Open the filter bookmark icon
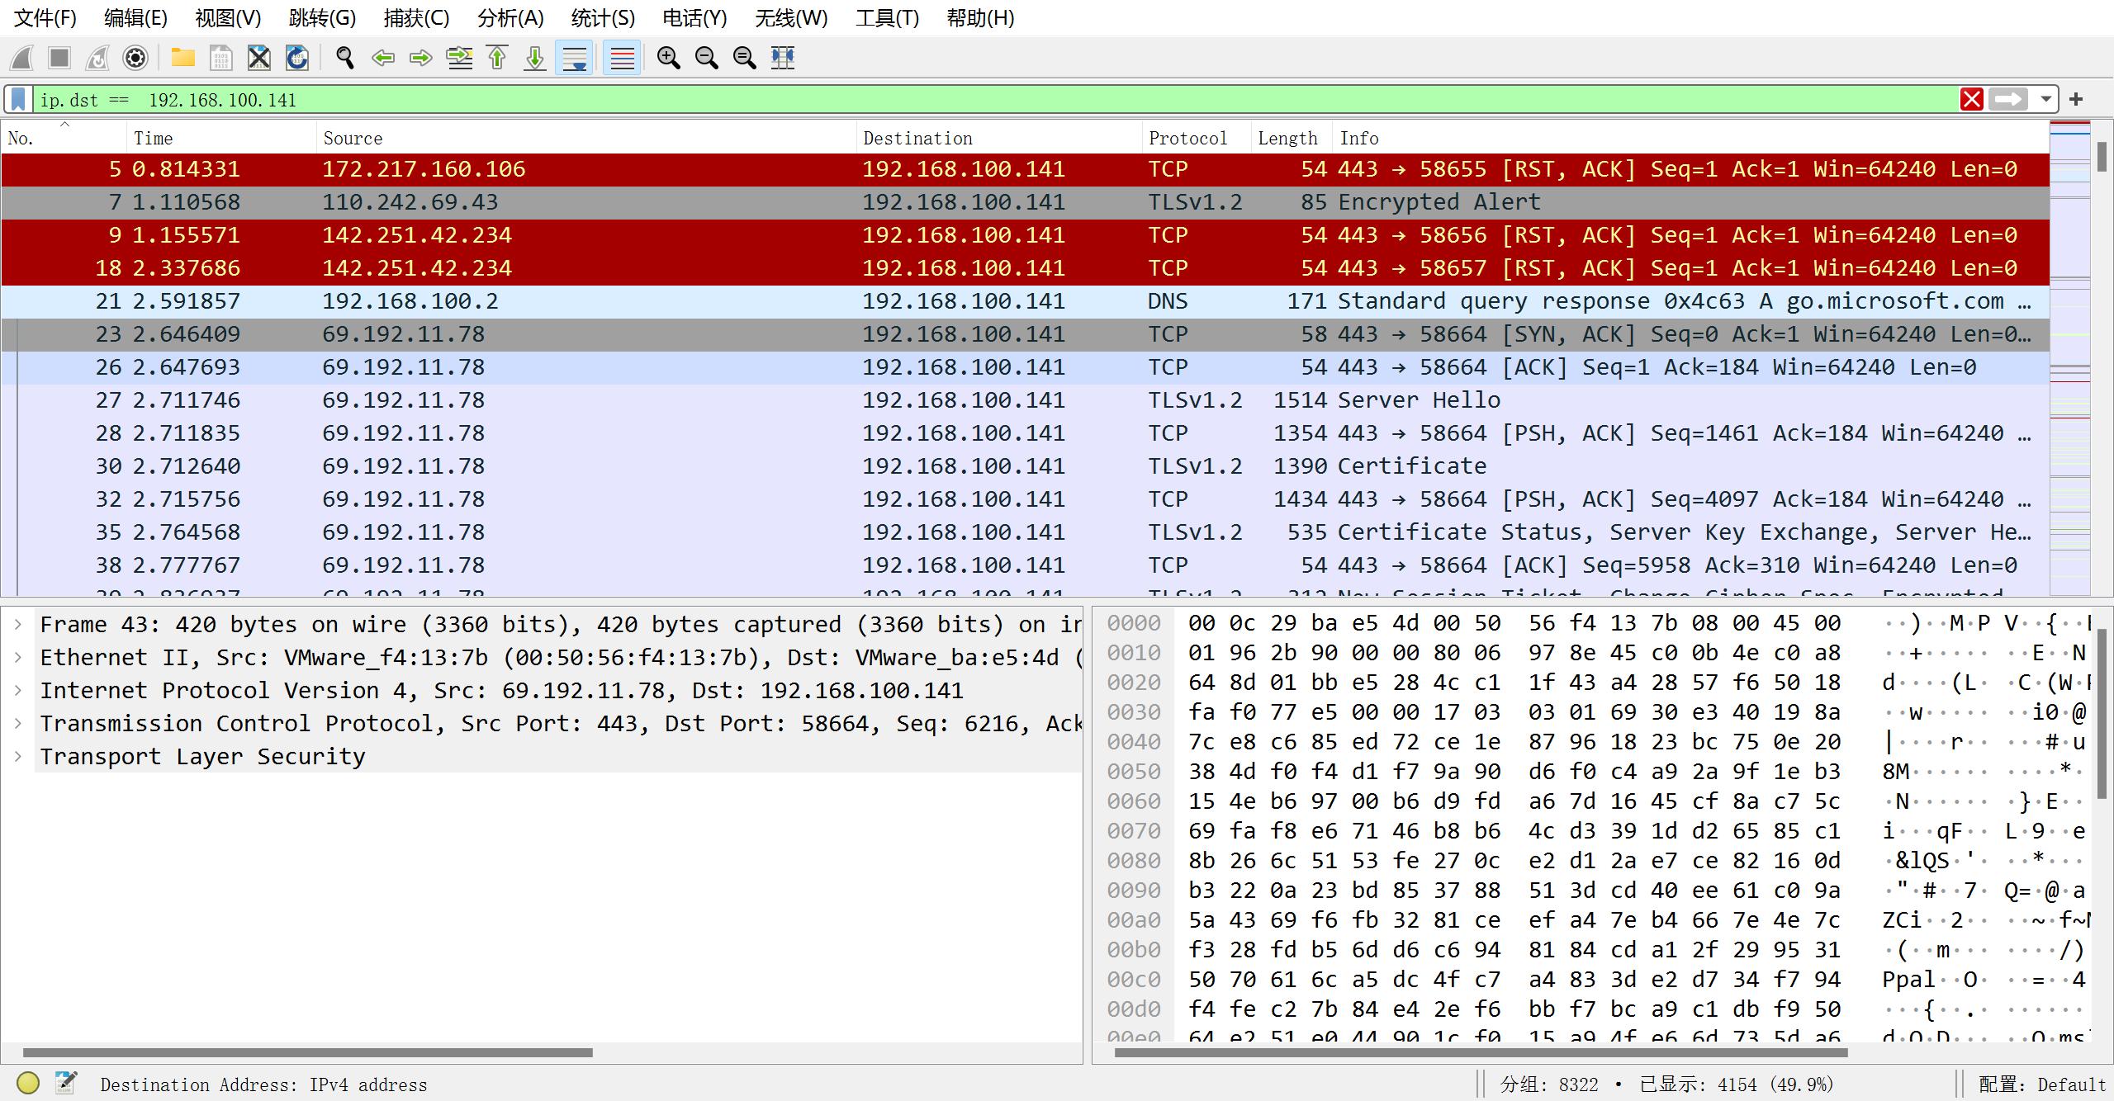This screenshot has width=2114, height=1101. click(x=18, y=100)
